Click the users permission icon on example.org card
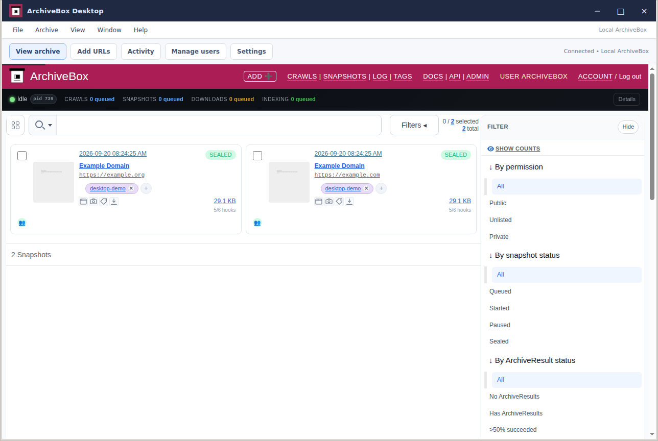This screenshot has height=441, width=658. (22, 223)
